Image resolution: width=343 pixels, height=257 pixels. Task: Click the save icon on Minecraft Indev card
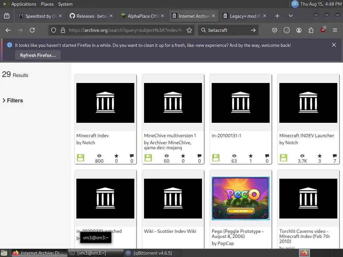tap(80, 158)
